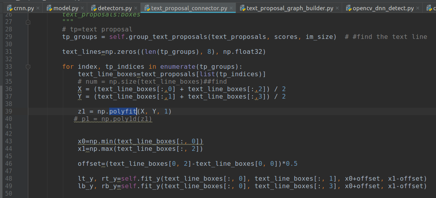
Task: Open the text_proposal_graph_builder.py tab
Action: [x=290, y=8]
